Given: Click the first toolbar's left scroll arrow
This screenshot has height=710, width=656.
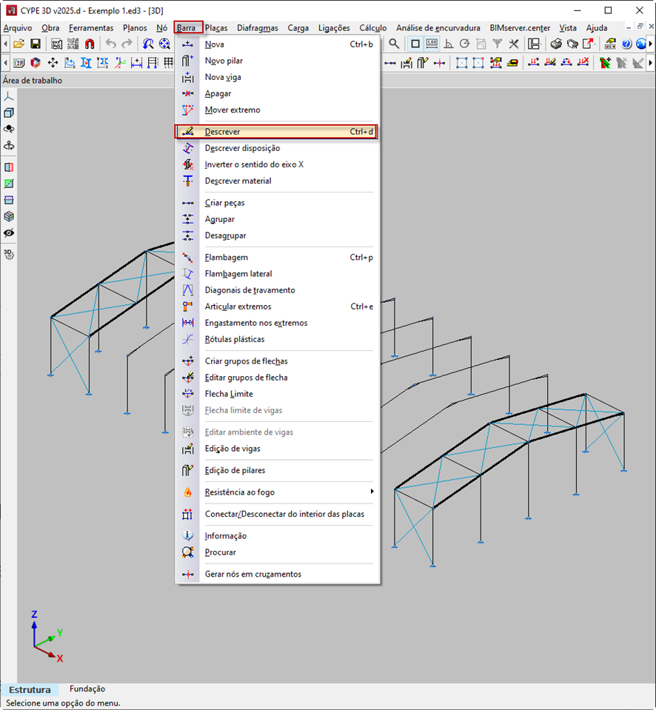Looking at the screenshot, I should click(5, 44).
